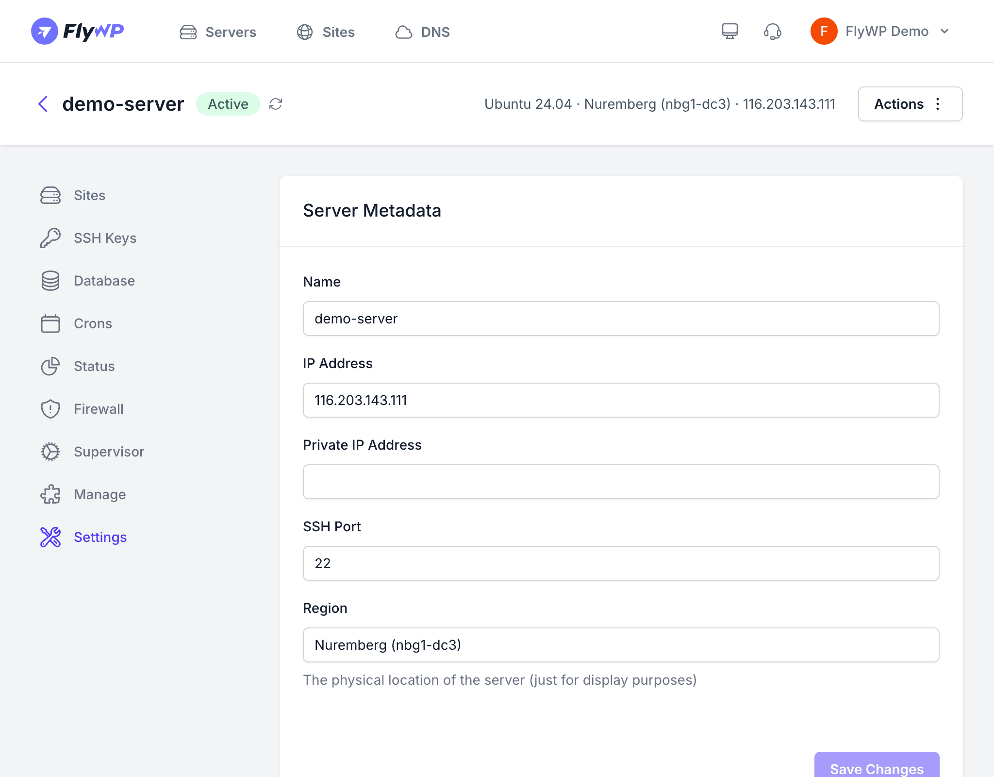Image resolution: width=994 pixels, height=777 pixels.
Task: Click the gear Supervisor icon
Action: pyautogui.click(x=50, y=452)
